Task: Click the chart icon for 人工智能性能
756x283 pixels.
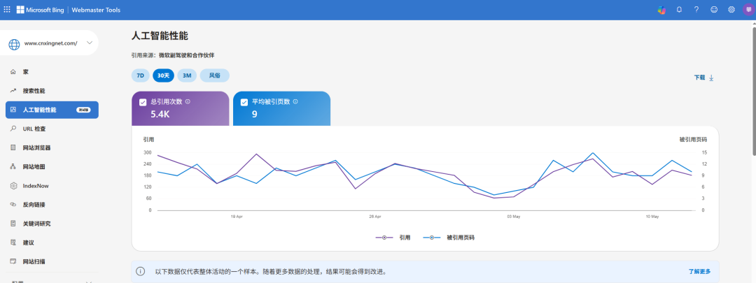Action: tap(13, 110)
